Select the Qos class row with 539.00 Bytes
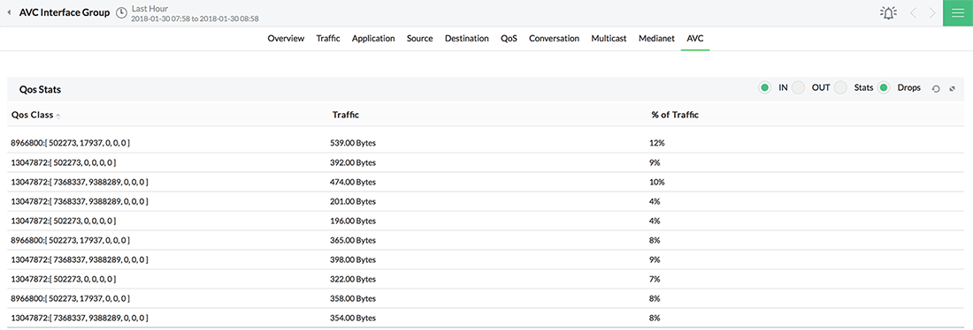973x330 pixels. tap(486, 143)
